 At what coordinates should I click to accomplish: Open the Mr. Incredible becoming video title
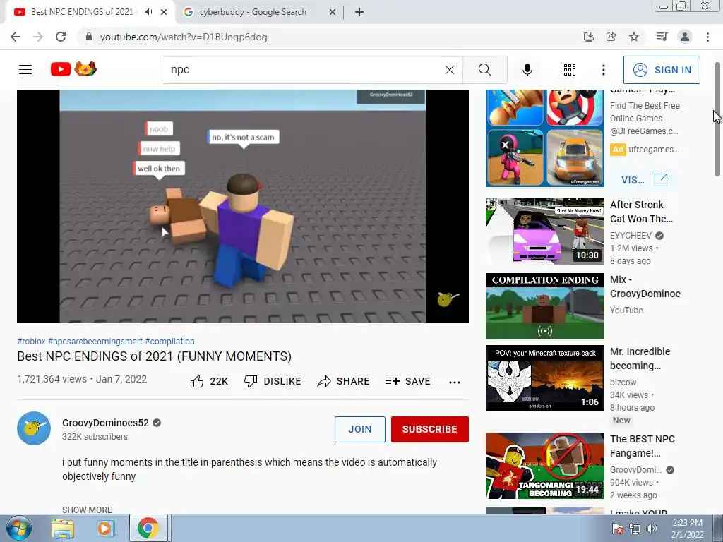point(640,359)
